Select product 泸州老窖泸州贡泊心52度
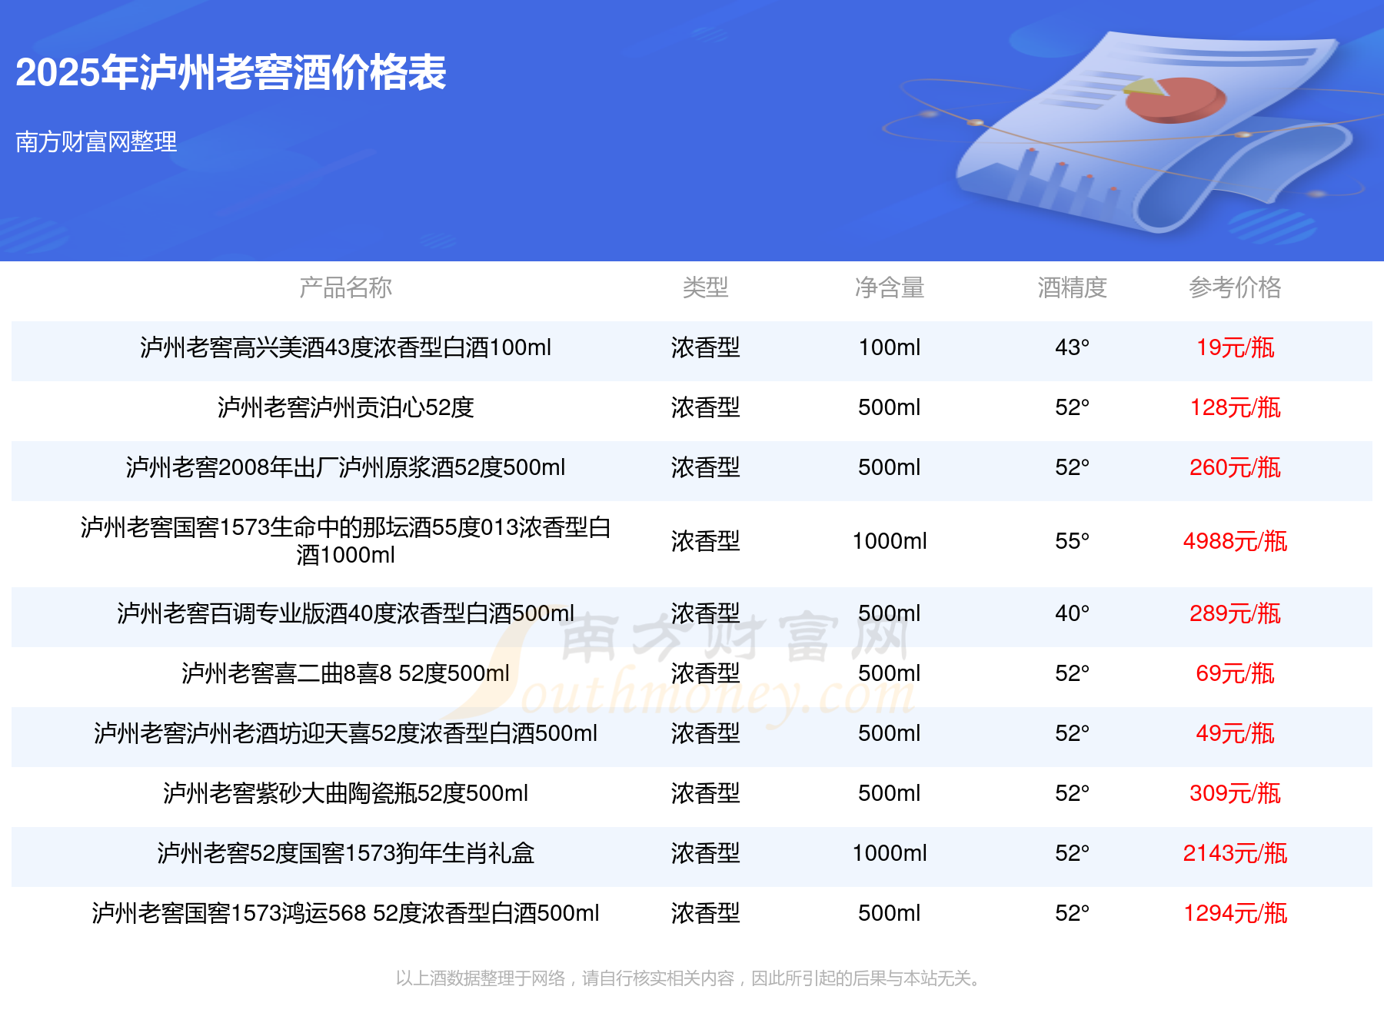 (x=345, y=407)
